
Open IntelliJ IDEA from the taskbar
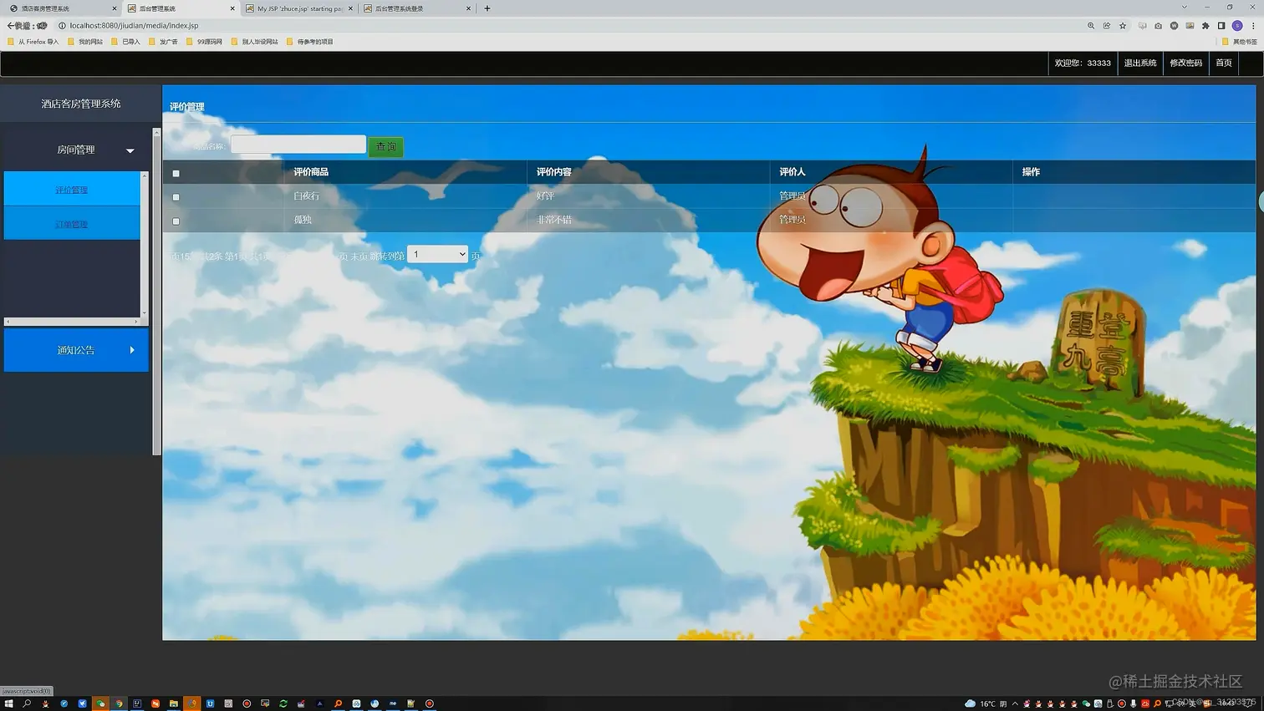[x=137, y=703]
